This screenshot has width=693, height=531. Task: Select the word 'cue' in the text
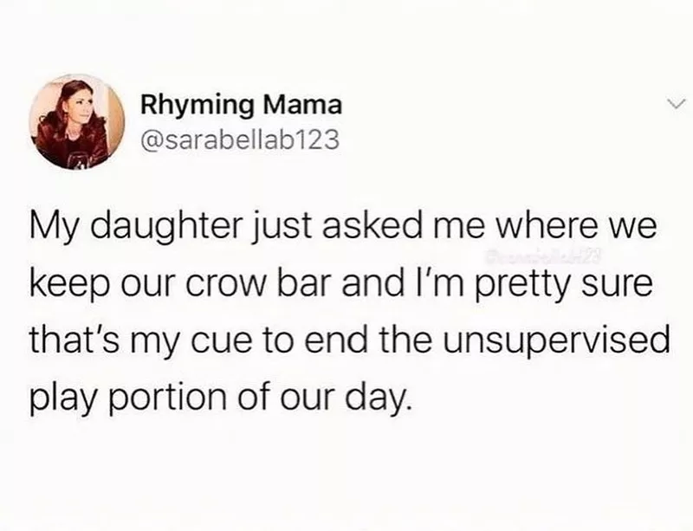223,330
